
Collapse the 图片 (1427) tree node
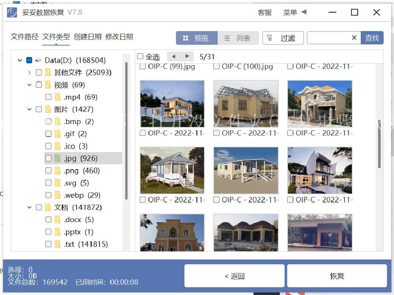30,110
